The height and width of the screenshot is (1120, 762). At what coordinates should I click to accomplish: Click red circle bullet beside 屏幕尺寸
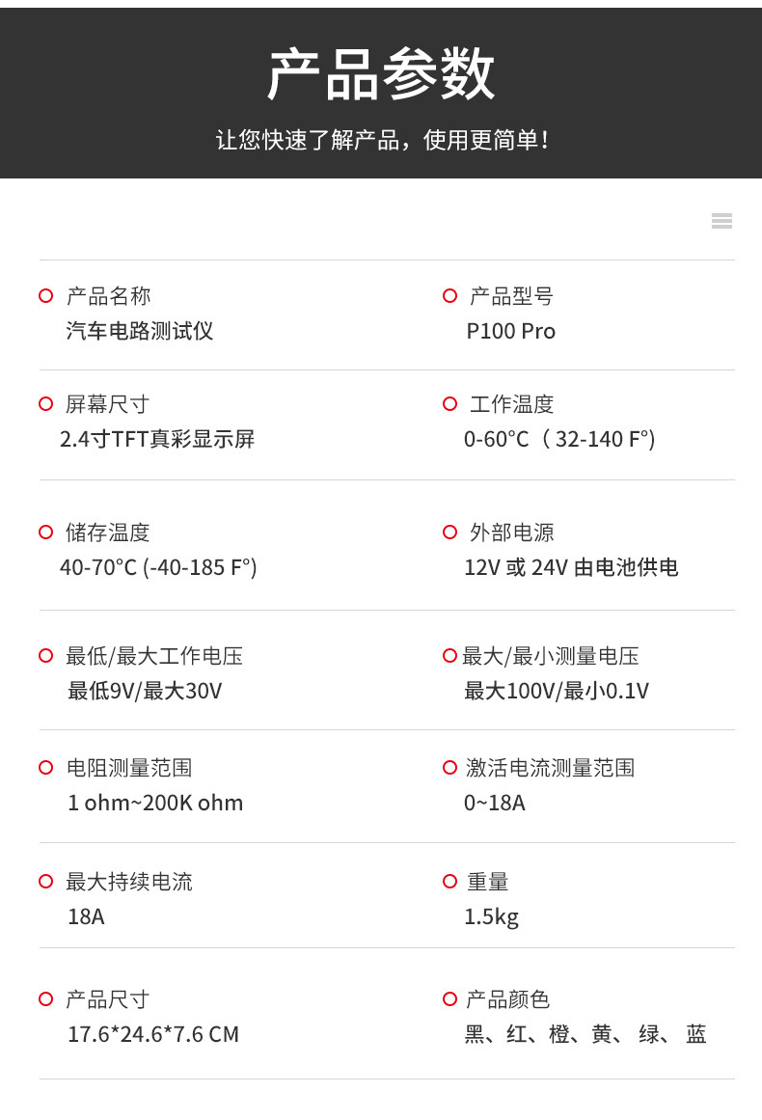point(45,404)
